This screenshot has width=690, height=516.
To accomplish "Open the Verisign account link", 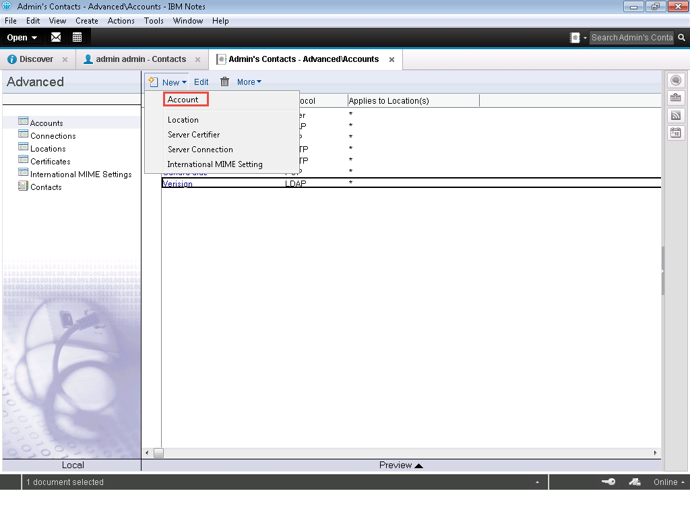I will [178, 184].
